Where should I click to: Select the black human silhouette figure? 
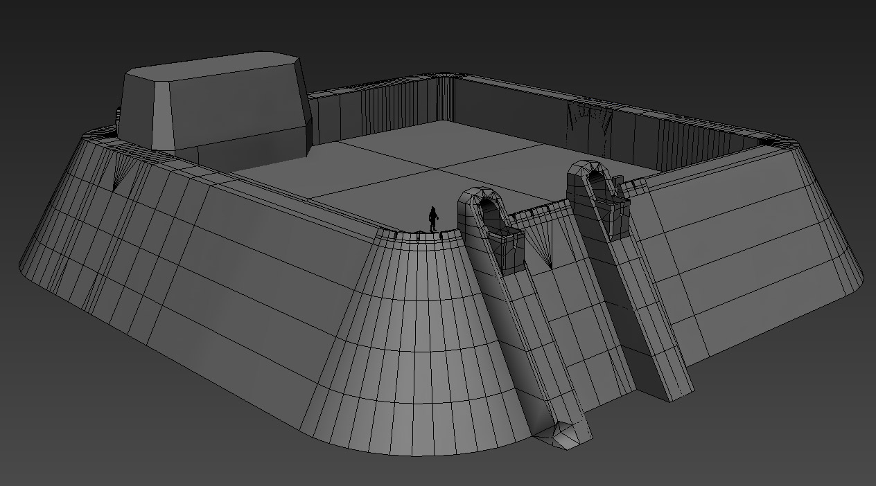point(433,219)
